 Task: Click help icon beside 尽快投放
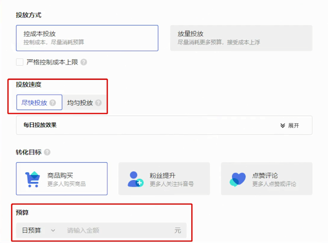click(53, 103)
